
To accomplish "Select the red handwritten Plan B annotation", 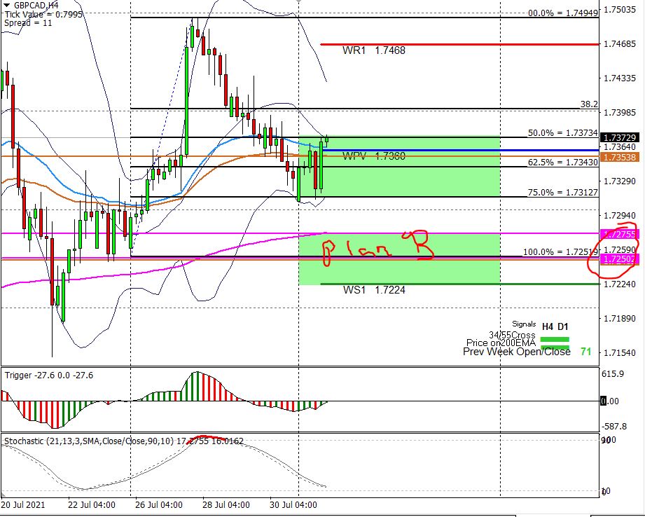I will pyautogui.click(x=375, y=249).
